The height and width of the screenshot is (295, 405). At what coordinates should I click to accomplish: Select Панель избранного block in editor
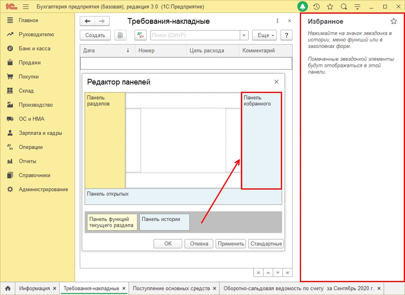coord(261,140)
